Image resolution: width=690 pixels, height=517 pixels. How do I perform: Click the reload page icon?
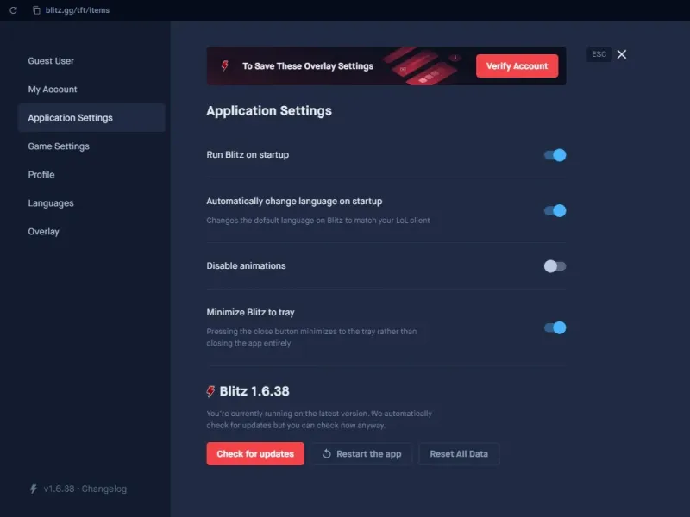(x=13, y=10)
